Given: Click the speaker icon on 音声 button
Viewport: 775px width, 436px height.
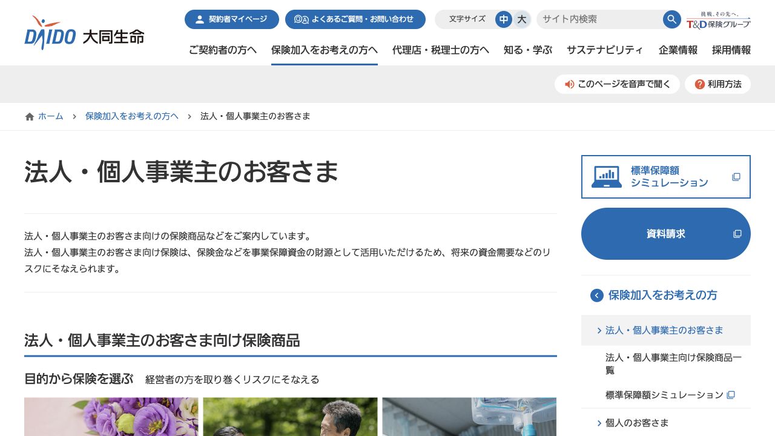Looking at the screenshot, I should (569, 84).
